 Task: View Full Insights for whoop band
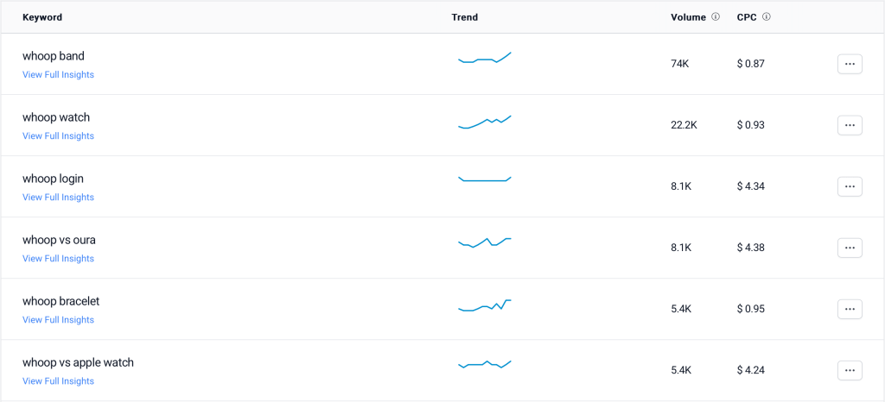[58, 75]
